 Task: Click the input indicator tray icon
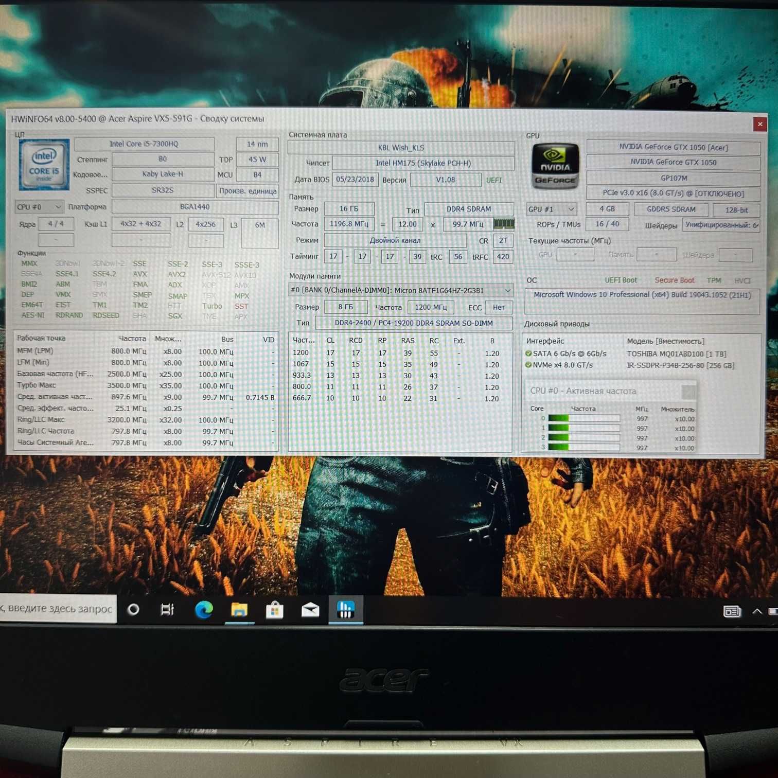click(732, 611)
